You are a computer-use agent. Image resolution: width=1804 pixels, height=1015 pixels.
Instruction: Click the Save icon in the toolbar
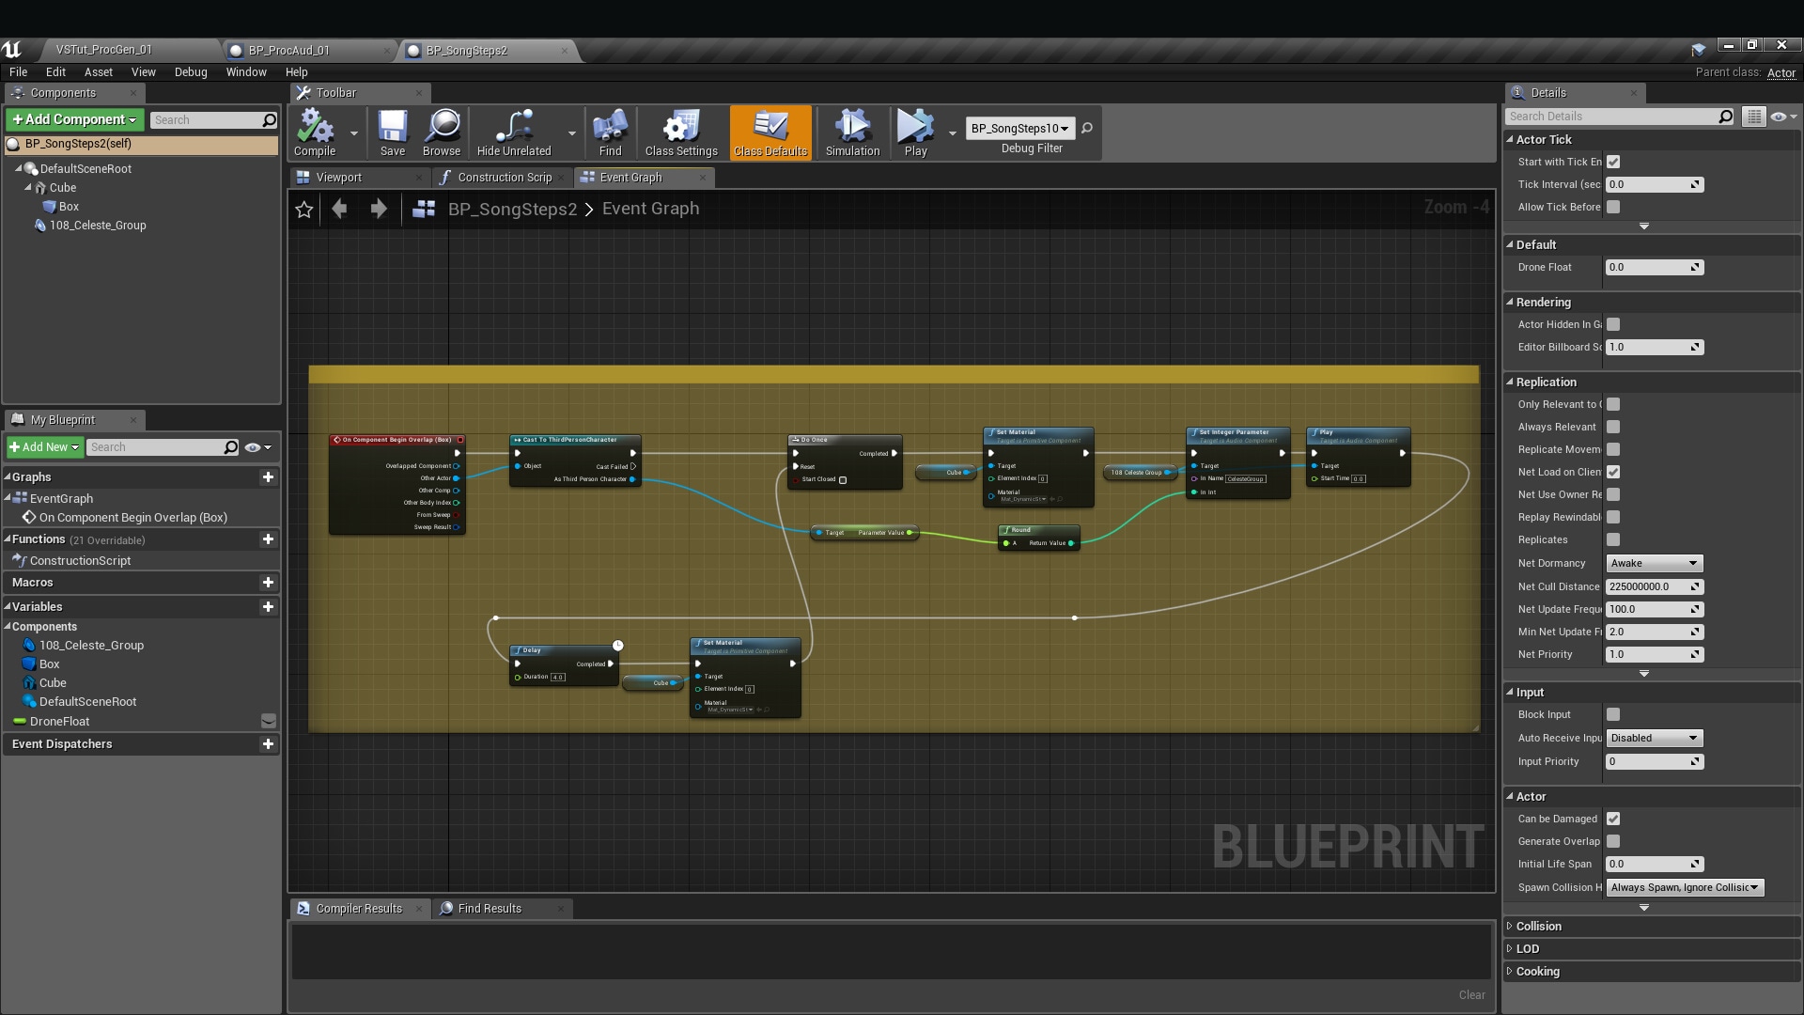(392, 132)
